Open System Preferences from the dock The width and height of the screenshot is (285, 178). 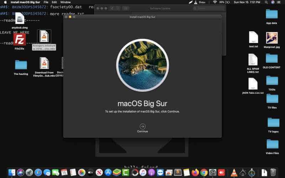tap(213, 172)
